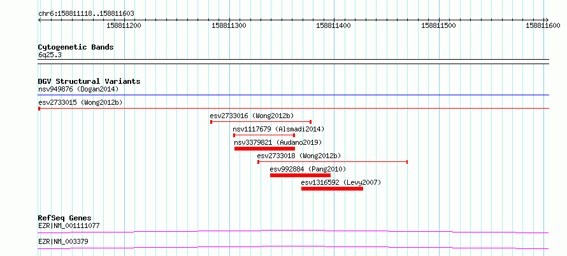Open variant label esv1316592 (Levy2007)
This screenshot has height=256, width=567.
[x=341, y=182]
